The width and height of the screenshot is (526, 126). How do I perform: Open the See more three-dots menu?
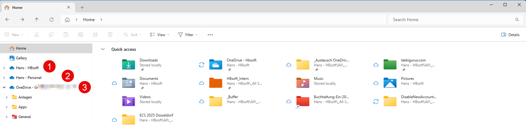(x=210, y=35)
